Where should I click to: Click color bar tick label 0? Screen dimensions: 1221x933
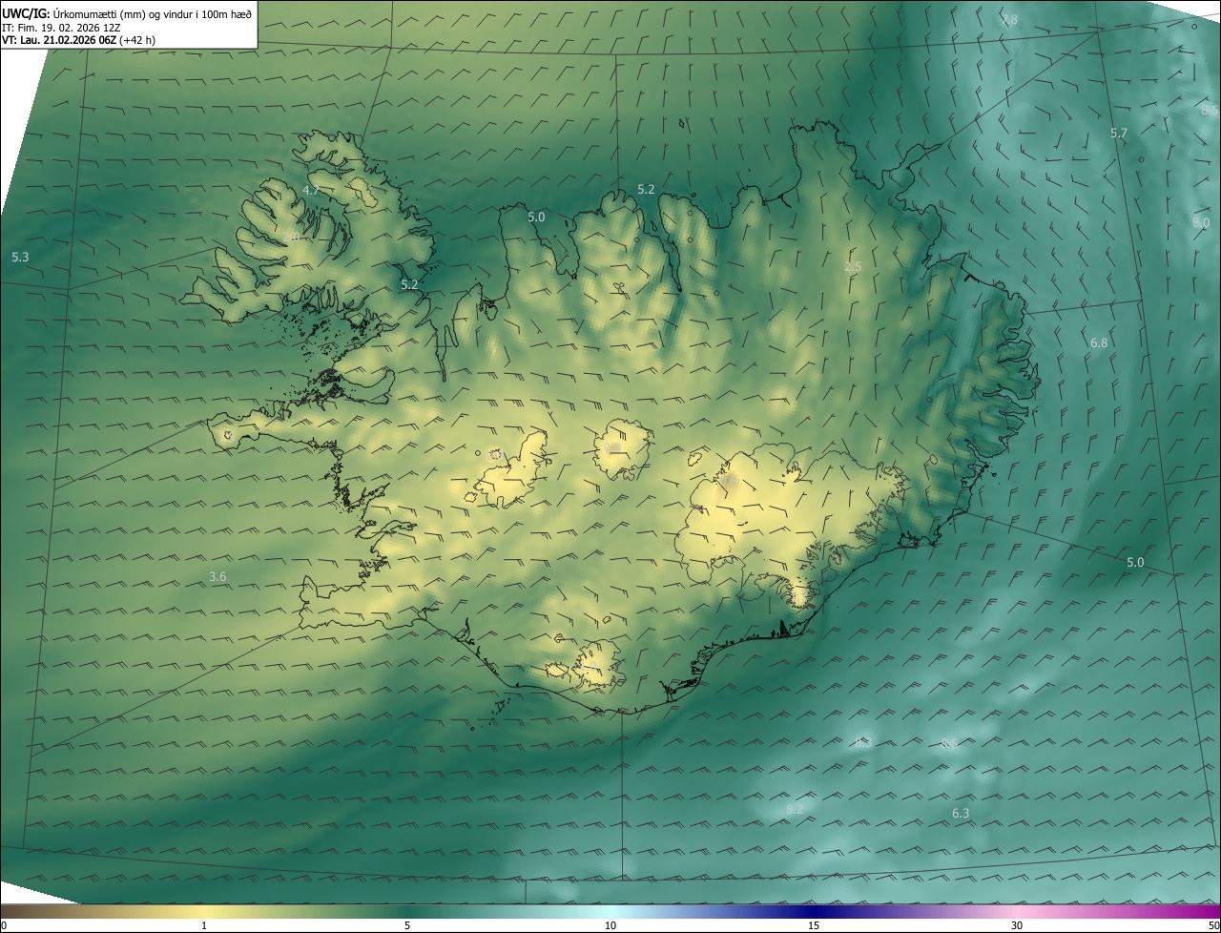[x=3, y=925]
